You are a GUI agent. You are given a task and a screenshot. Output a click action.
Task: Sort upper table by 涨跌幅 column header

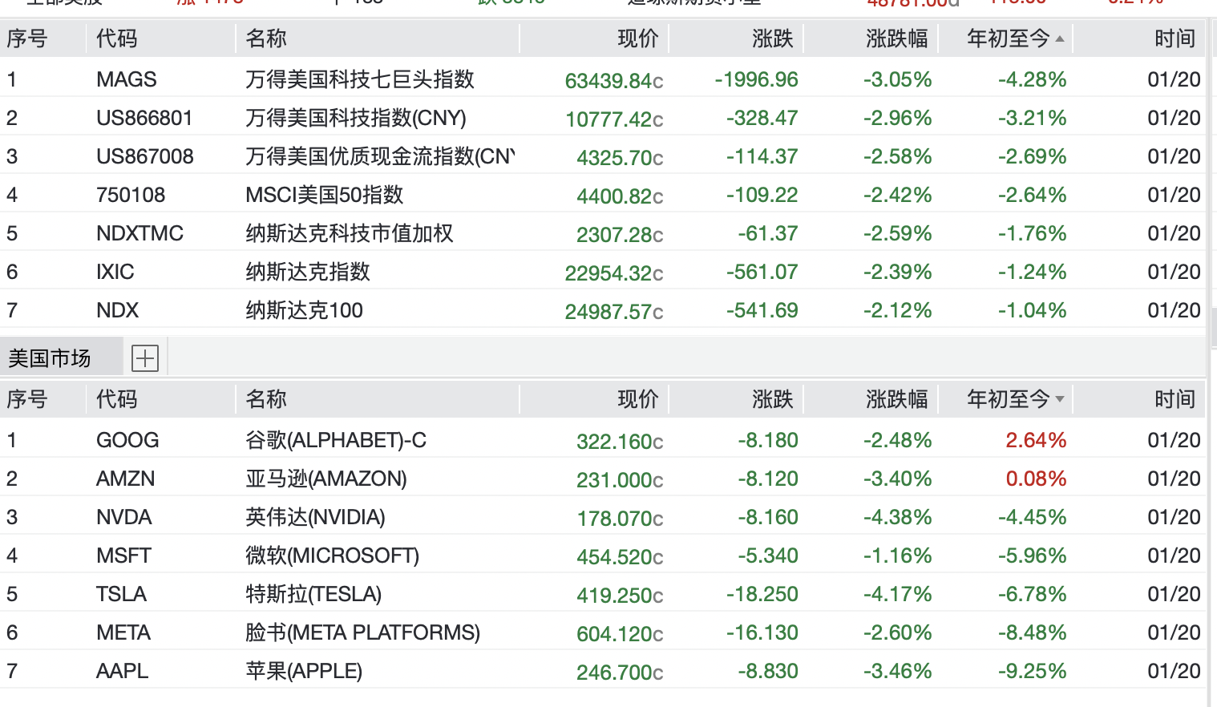(896, 38)
